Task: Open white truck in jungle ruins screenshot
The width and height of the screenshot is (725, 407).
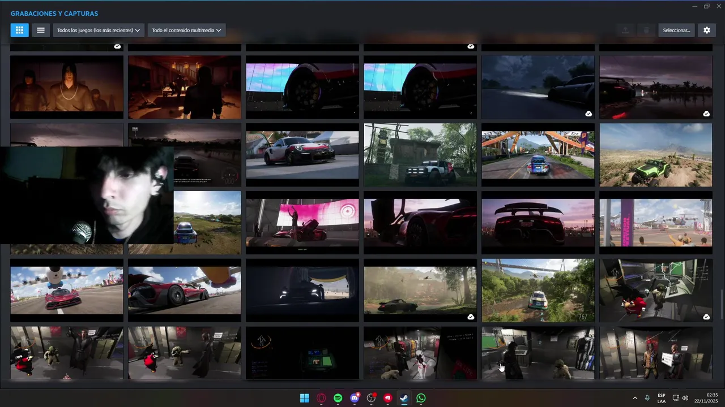Action: click(420, 155)
